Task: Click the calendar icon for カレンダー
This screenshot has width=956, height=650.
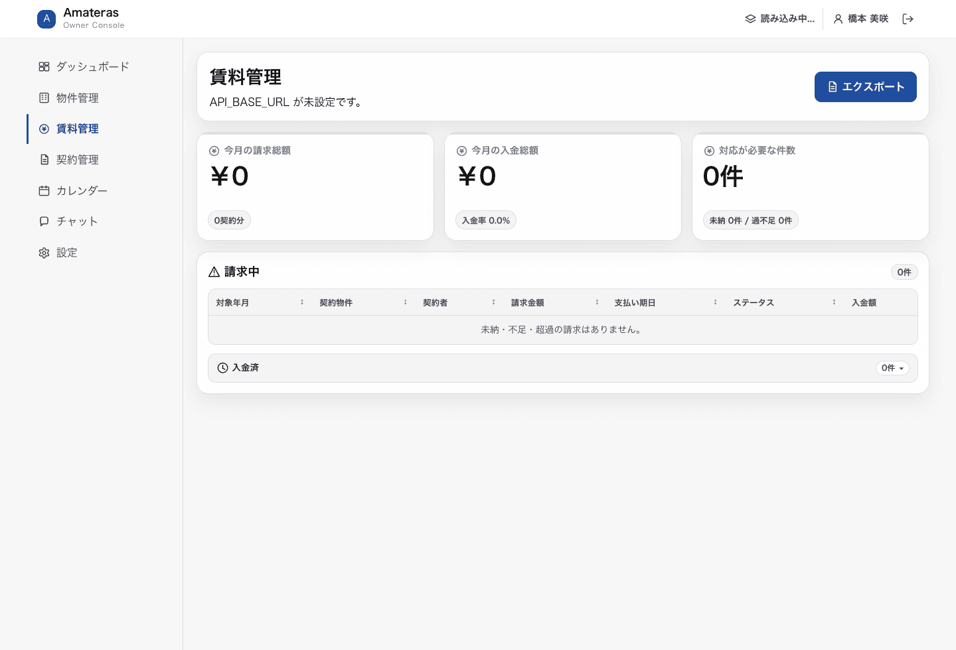Action: click(x=44, y=190)
